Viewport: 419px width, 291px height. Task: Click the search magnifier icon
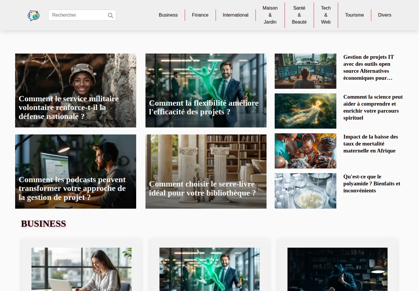[110, 15]
